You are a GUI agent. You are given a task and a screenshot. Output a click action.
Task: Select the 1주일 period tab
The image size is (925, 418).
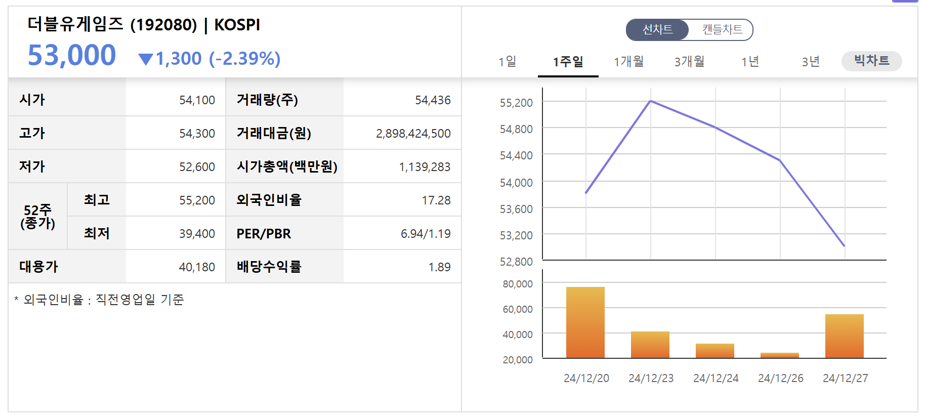(568, 62)
